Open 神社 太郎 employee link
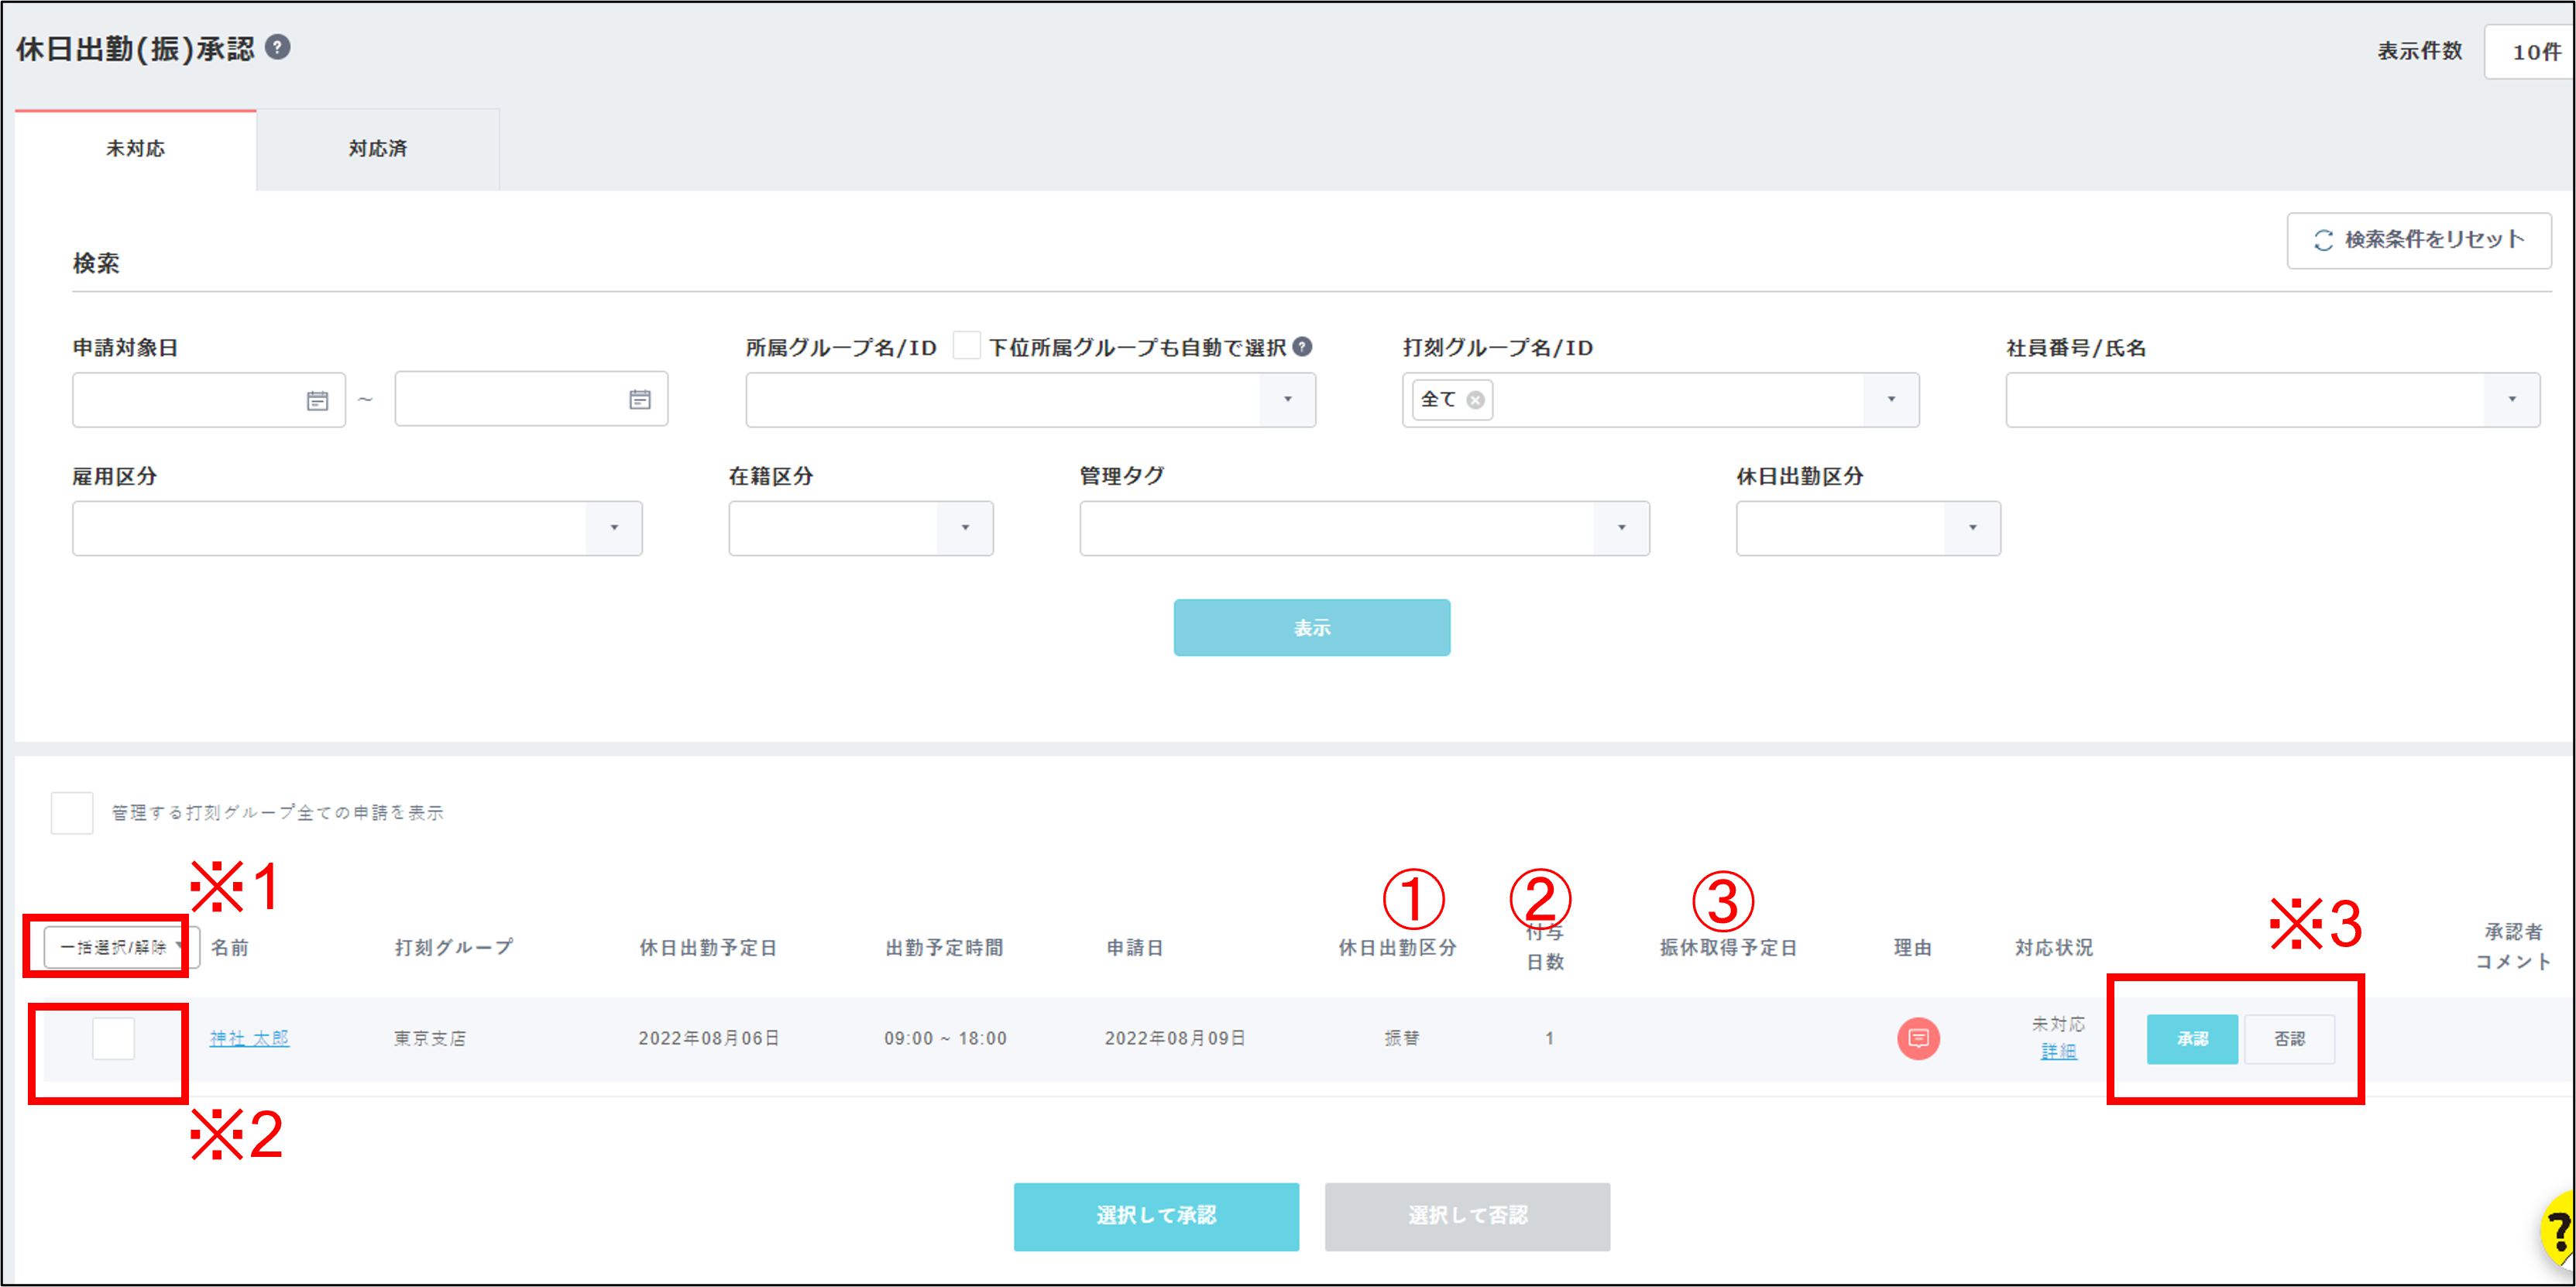Image resolution: width=2576 pixels, height=1287 pixels. 249,1038
